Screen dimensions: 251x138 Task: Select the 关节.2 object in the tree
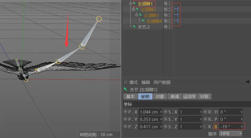pyautogui.click(x=144, y=27)
